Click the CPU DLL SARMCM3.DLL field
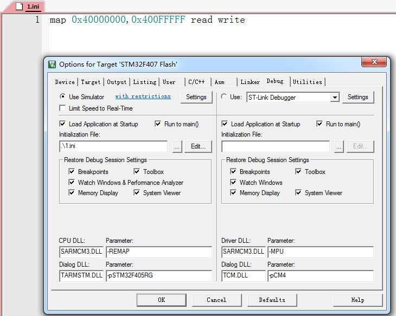The height and width of the screenshot is (316, 396). (x=81, y=251)
